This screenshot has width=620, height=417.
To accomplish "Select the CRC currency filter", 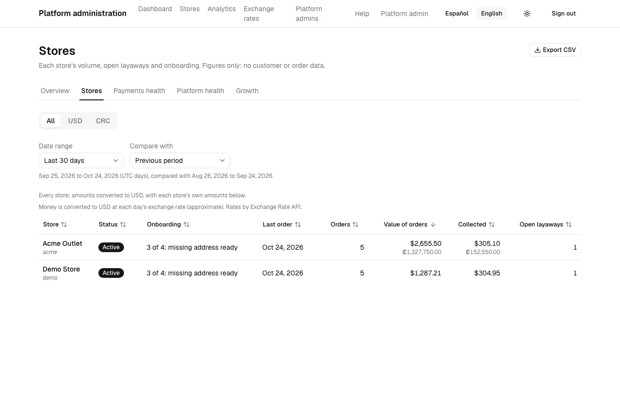I will pos(103,121).
